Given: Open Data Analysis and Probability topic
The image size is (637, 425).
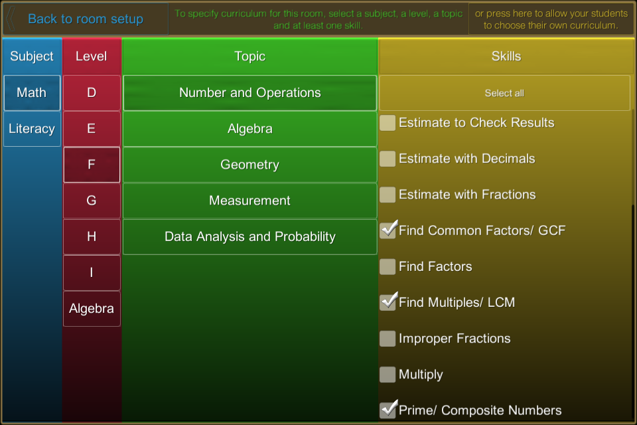Looking at the screenshot, I should pyautogui.click(x=249, y=236).
